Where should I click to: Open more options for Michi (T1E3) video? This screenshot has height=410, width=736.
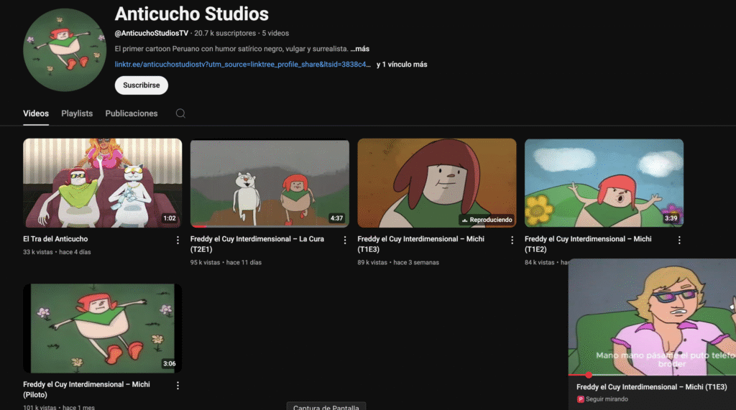512,240
